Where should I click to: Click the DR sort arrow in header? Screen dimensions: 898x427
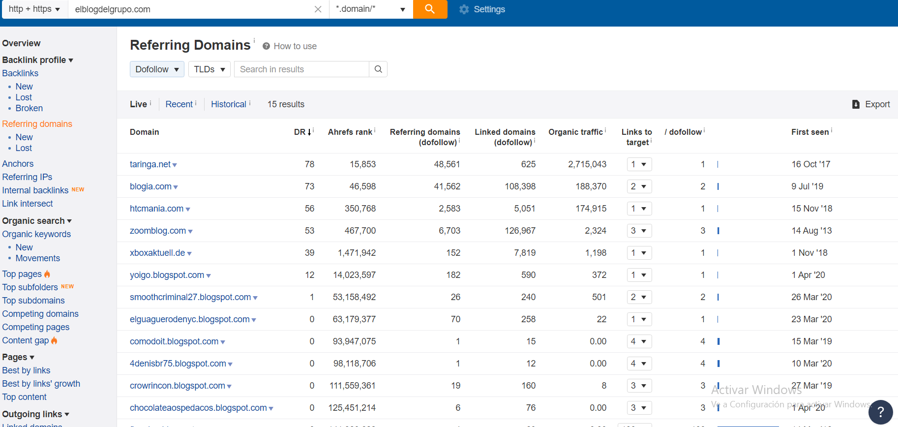[309, 132]
